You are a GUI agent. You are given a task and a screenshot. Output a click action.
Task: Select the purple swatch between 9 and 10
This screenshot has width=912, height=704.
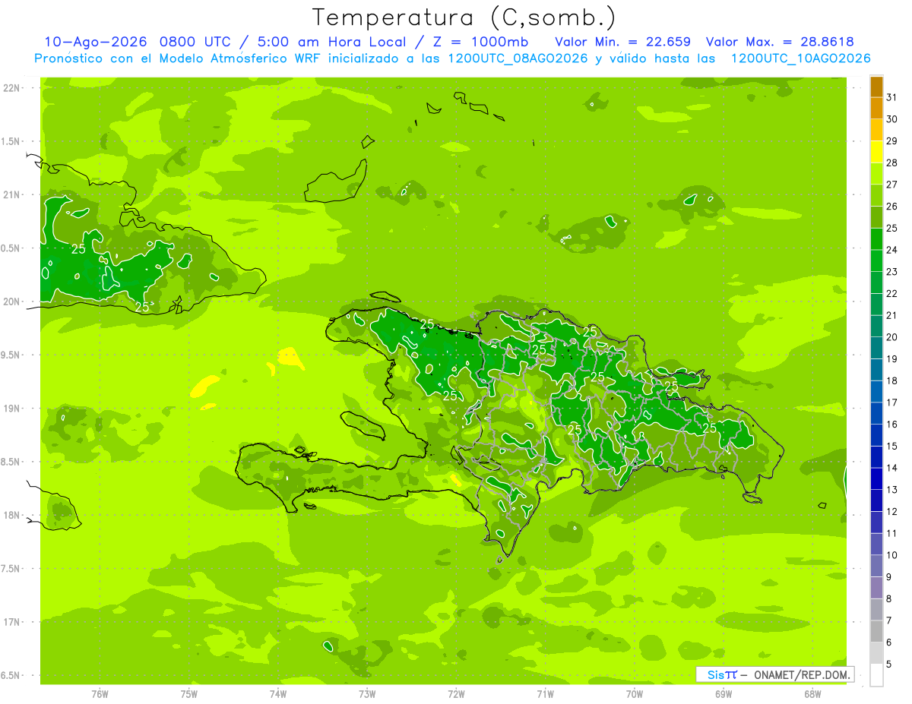(x=876, y=567)
